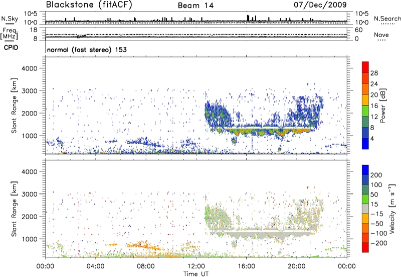Select the red top of the power colorbar
The width and height of the screenshot is (401, 277).
[x=365, y=67]
